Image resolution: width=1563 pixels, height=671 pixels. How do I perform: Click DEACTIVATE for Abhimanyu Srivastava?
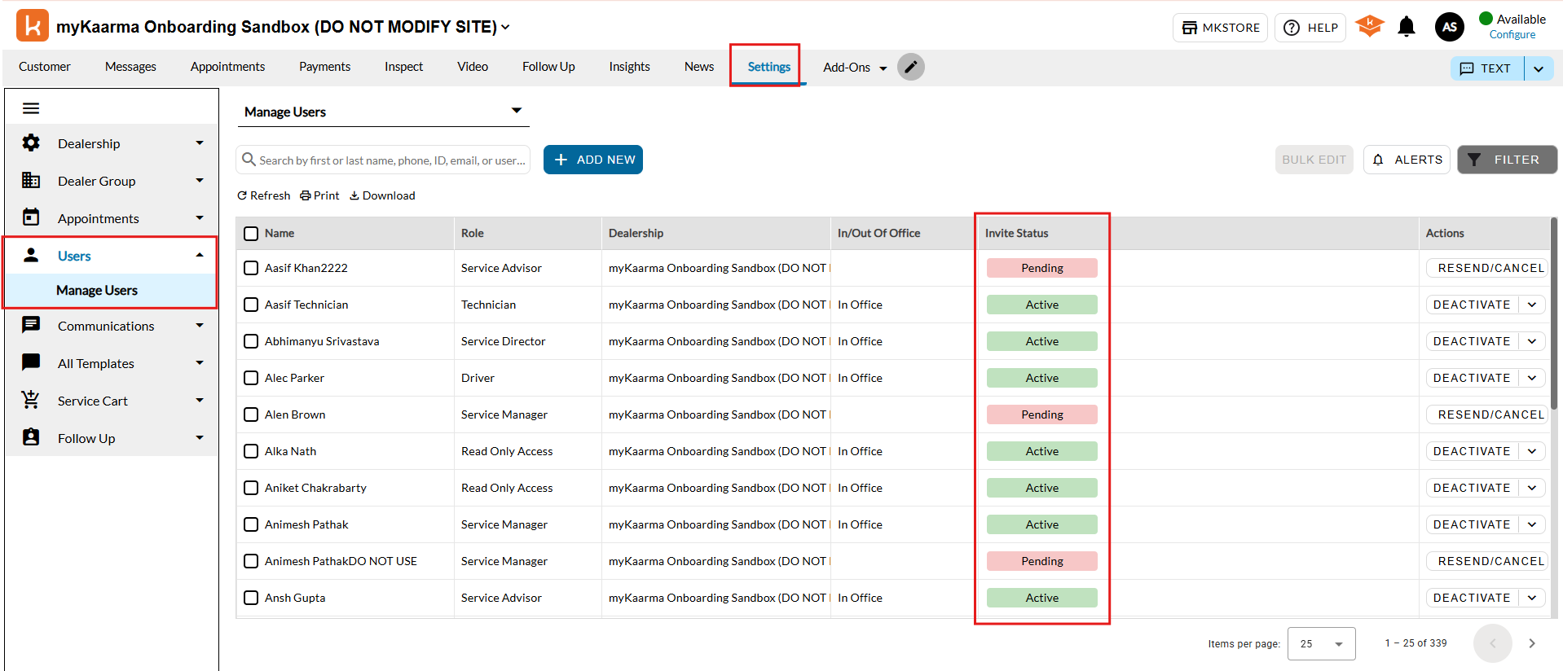[1472, 341]
